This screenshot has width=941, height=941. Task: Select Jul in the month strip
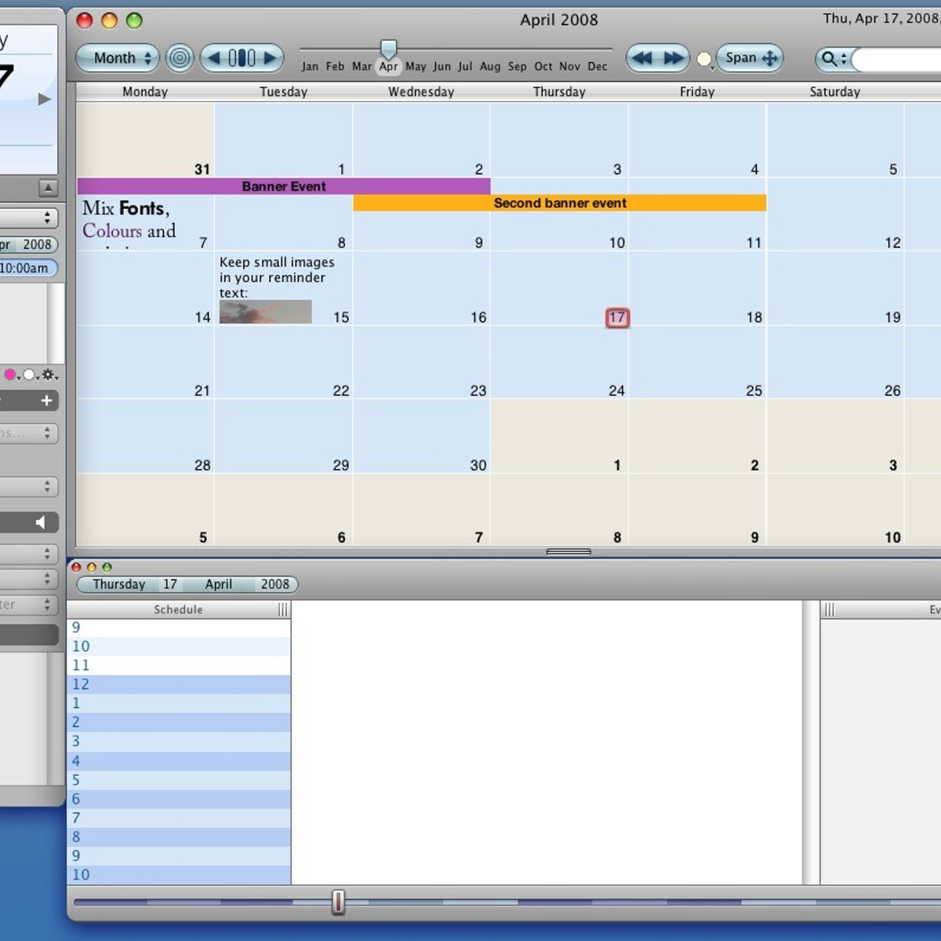click(x=464, y=67)
